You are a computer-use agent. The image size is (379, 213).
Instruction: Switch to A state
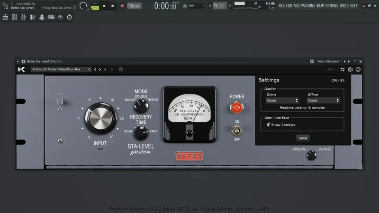105,70
